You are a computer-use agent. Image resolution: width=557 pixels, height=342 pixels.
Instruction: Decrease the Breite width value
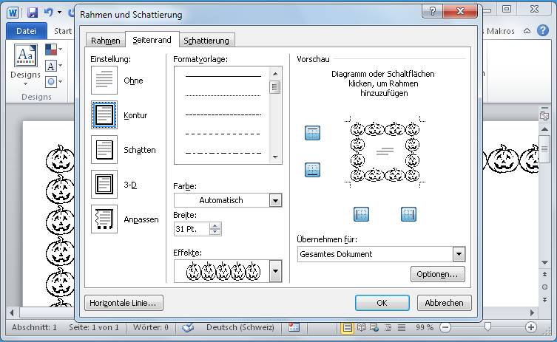(215, 232)
